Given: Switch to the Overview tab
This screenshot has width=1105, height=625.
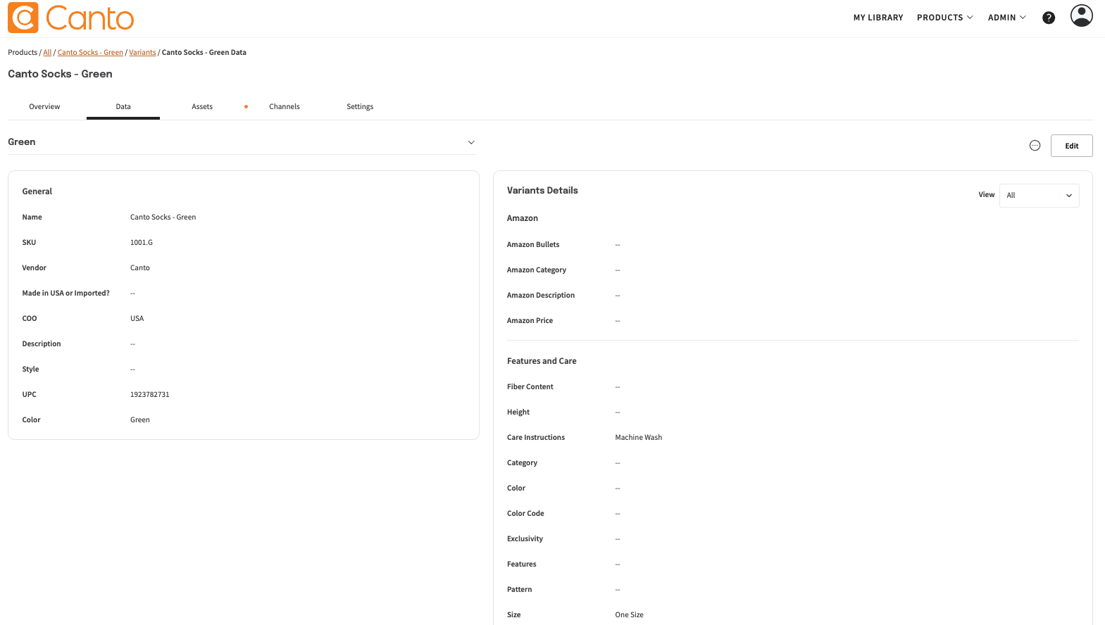Looking at the screenshot, I should 44,107.
